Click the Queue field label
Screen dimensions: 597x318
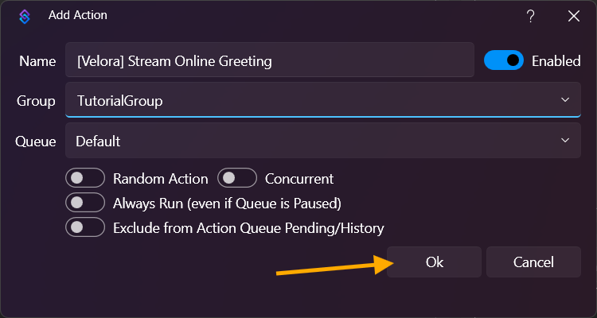36,142
